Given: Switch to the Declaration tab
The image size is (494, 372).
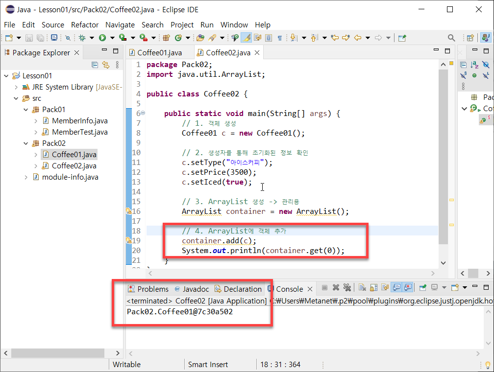Looking at the screenshot, I should coord(238,289).
